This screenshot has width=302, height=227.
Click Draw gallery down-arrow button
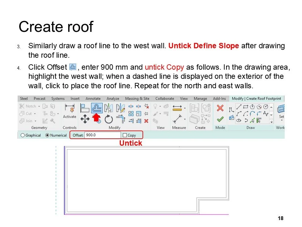click(271, 115)
